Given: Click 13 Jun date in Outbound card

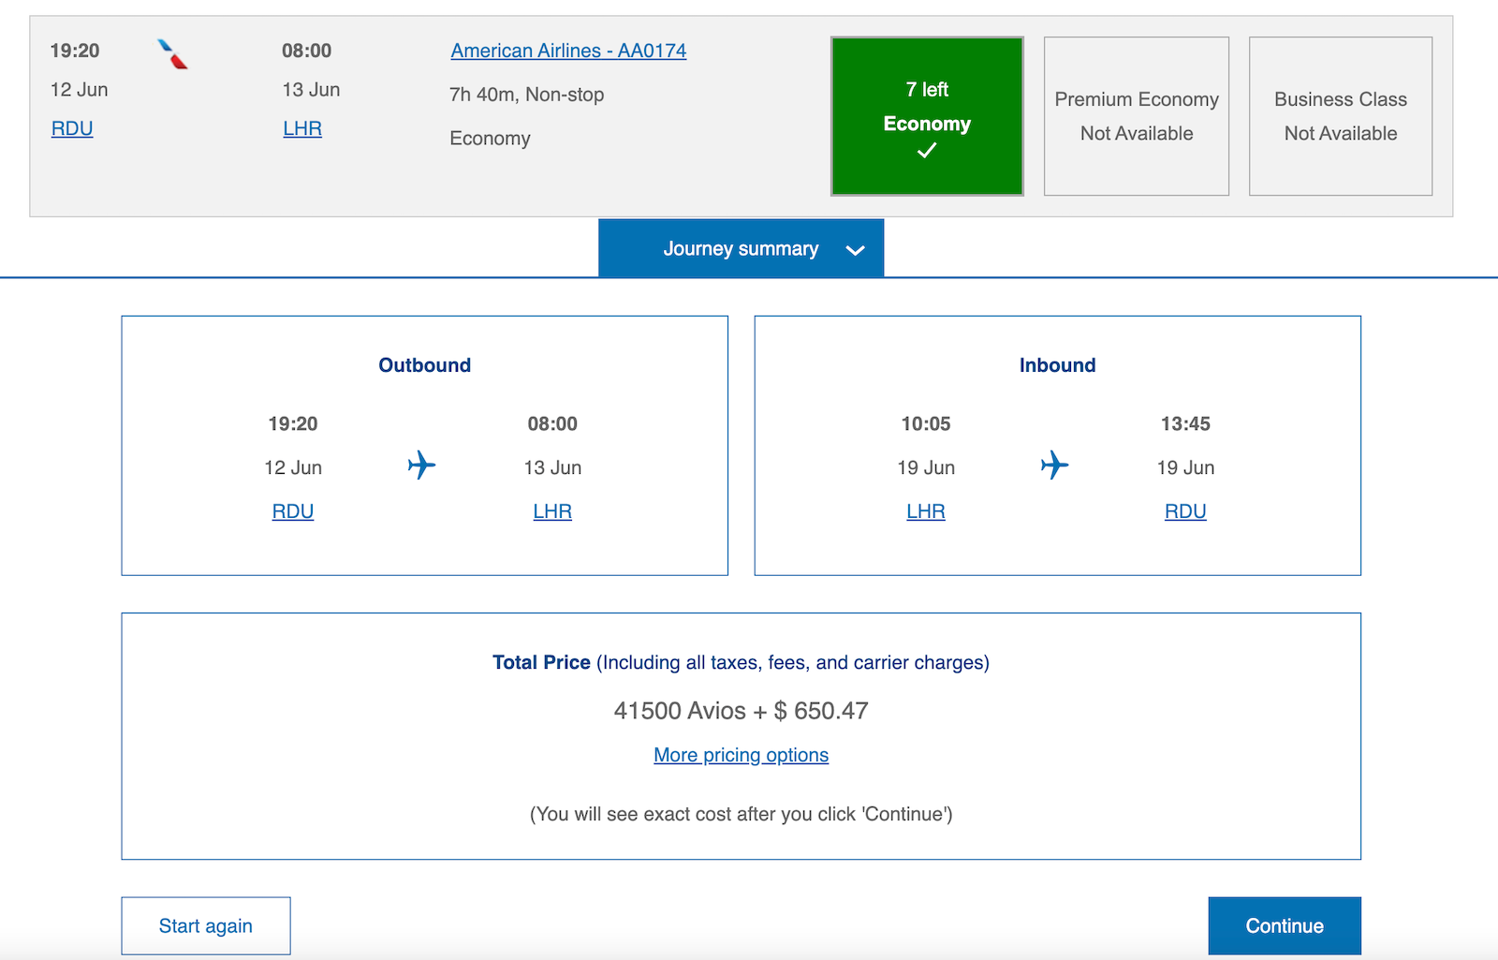Looking at the screenshot, I should point(552,467).
